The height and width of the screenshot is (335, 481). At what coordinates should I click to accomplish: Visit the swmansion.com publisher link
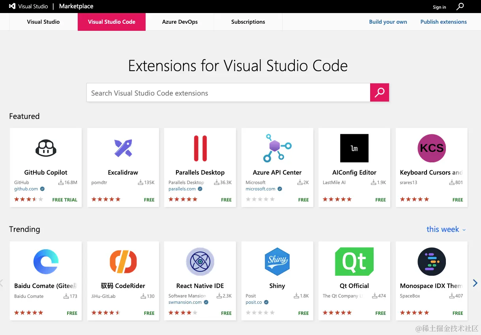pos(185,303)
